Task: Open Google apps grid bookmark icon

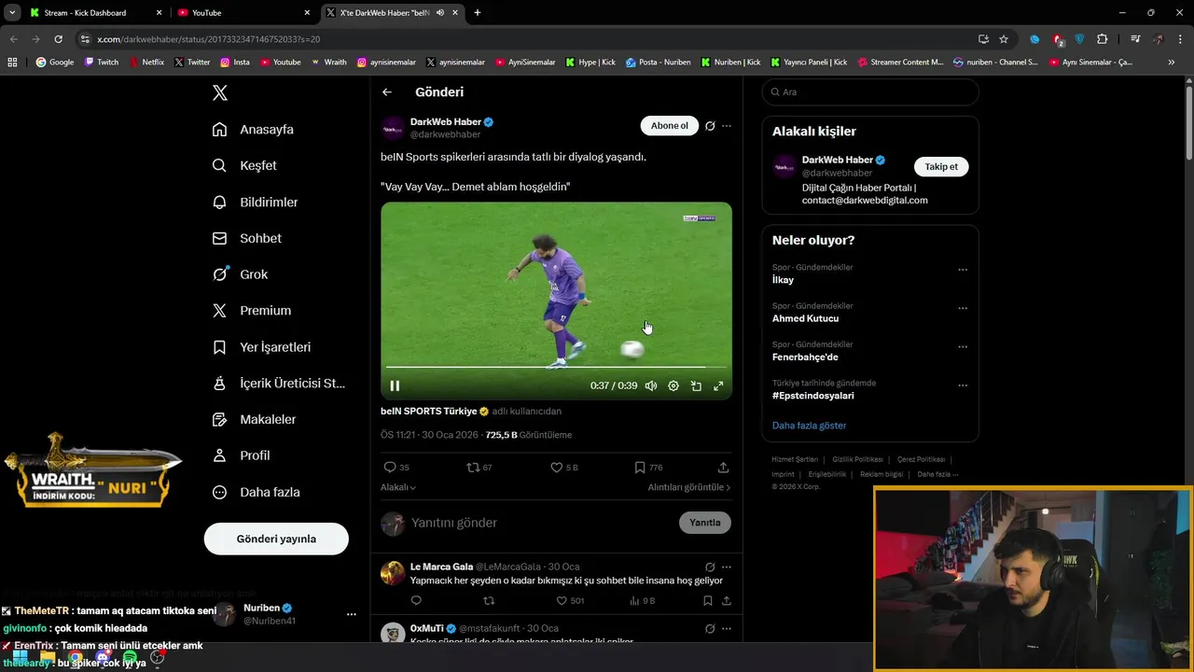Action: [x=12, y=63]
